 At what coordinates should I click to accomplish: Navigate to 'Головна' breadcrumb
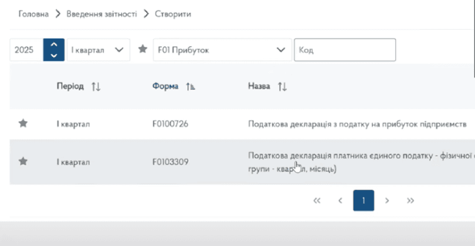(33, 14)
